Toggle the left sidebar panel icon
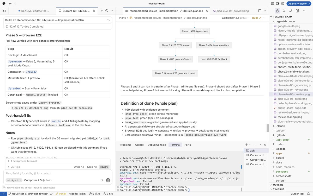 click(4, 11)
